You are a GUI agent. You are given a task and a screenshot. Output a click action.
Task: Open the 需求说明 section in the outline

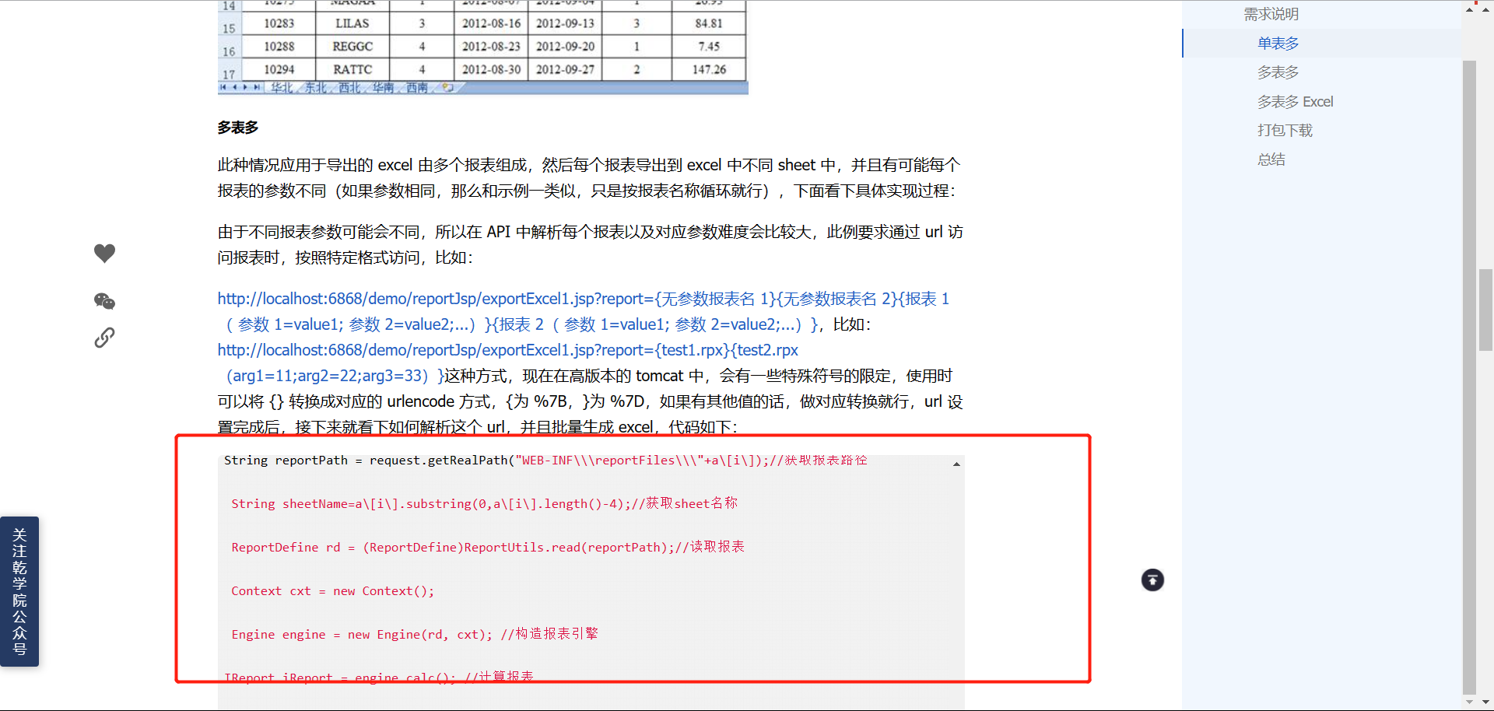coord(1271,14)
